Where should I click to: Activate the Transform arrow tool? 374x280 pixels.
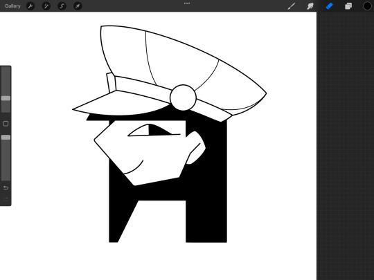point(78,6)
